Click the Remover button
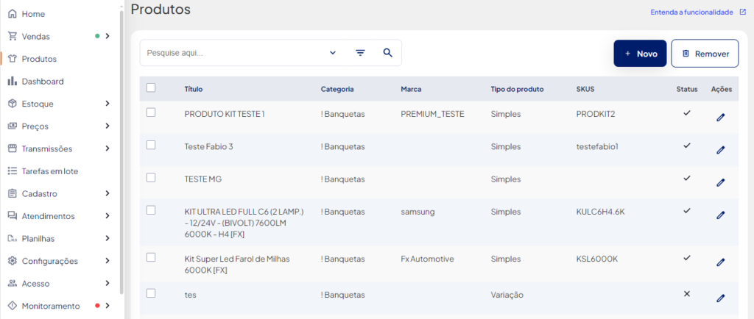This screenshot has width=754, height=319. coord(705,53)
